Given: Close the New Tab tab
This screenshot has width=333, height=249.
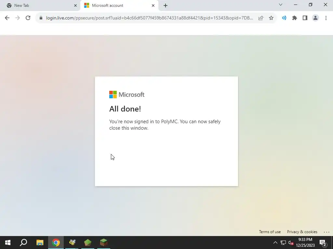Looking at the screenshot, I should point(75,6).
